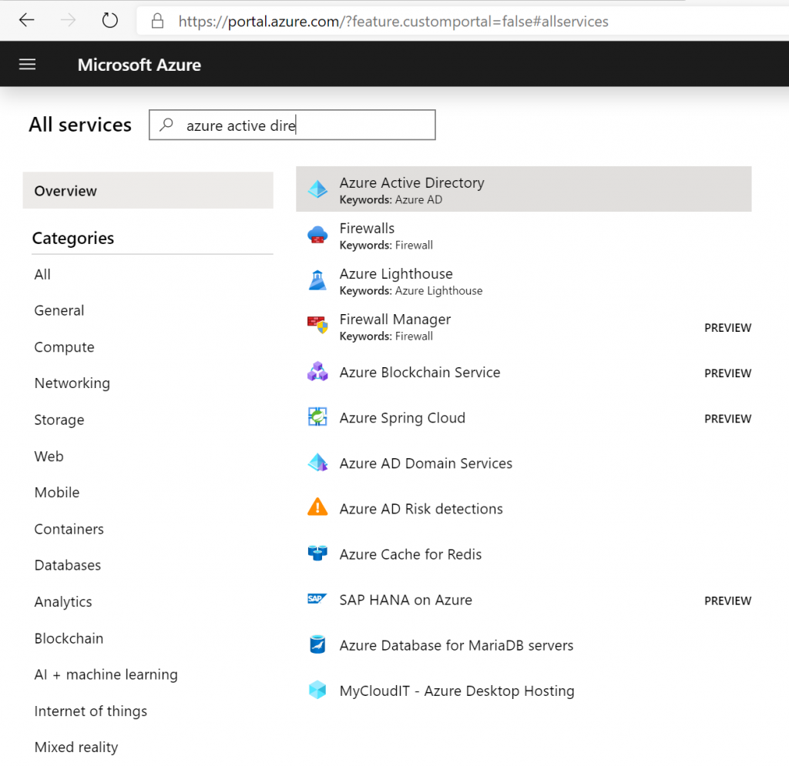Select the All category
Screen dimensions: 789x766
(42, 274)
